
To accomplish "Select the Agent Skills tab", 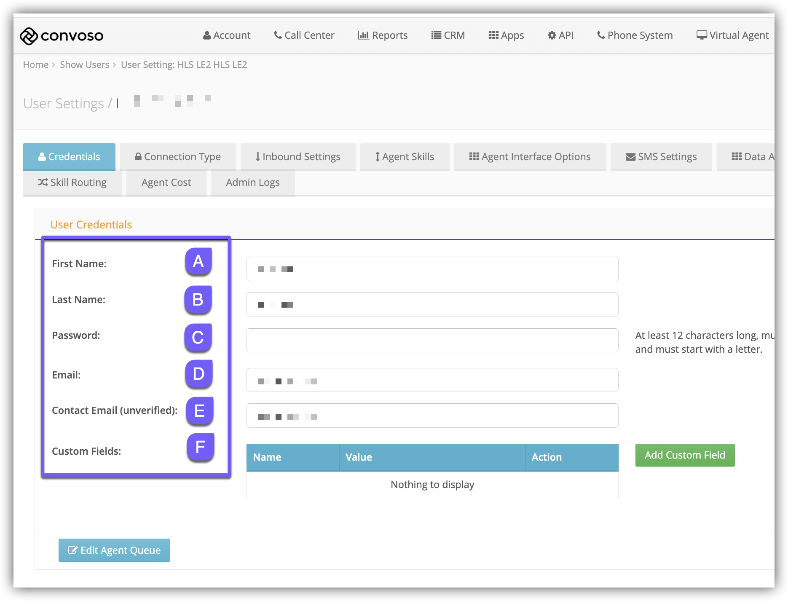I will (405, 157).
